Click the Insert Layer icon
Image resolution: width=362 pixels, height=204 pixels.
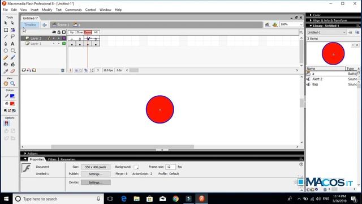pos(24,70)
